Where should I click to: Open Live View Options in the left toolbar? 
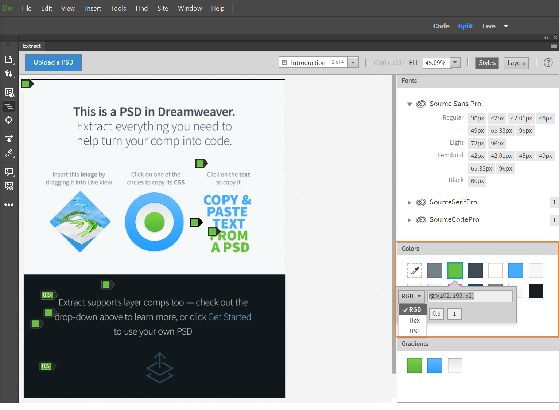click(x=9, y=93)
